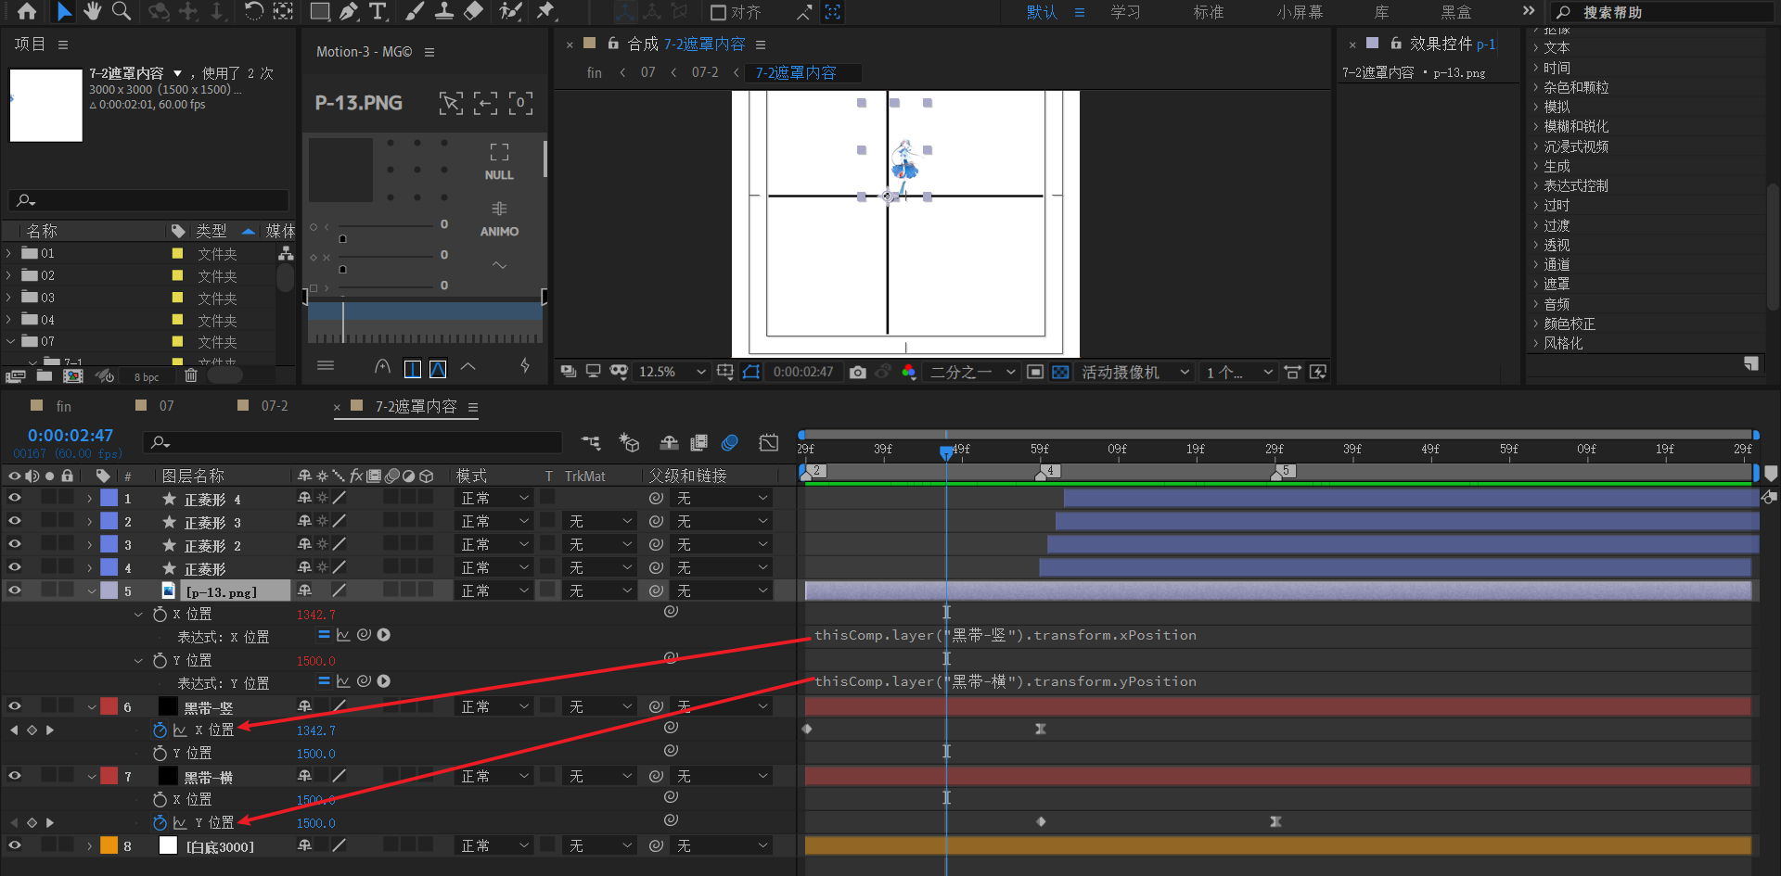Create new composition icon in project panel
Image resolution: width=1781 pixels, height=876 pixels.
coord(73,375)
